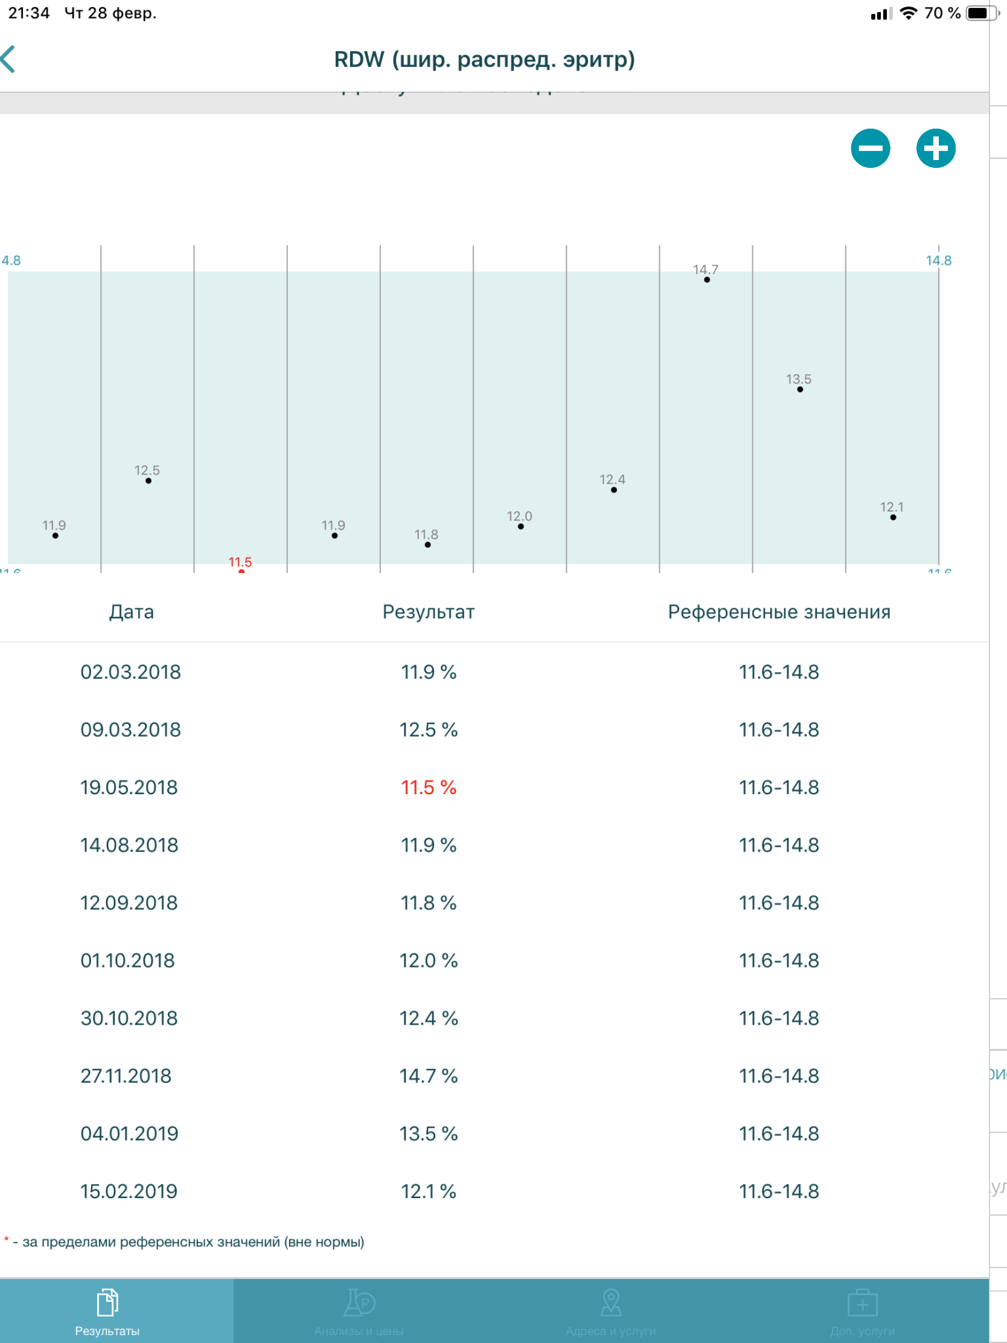Tap the back arrow chevron
The width and height of the screenshot is (1007, 1343).
point(8,60)
